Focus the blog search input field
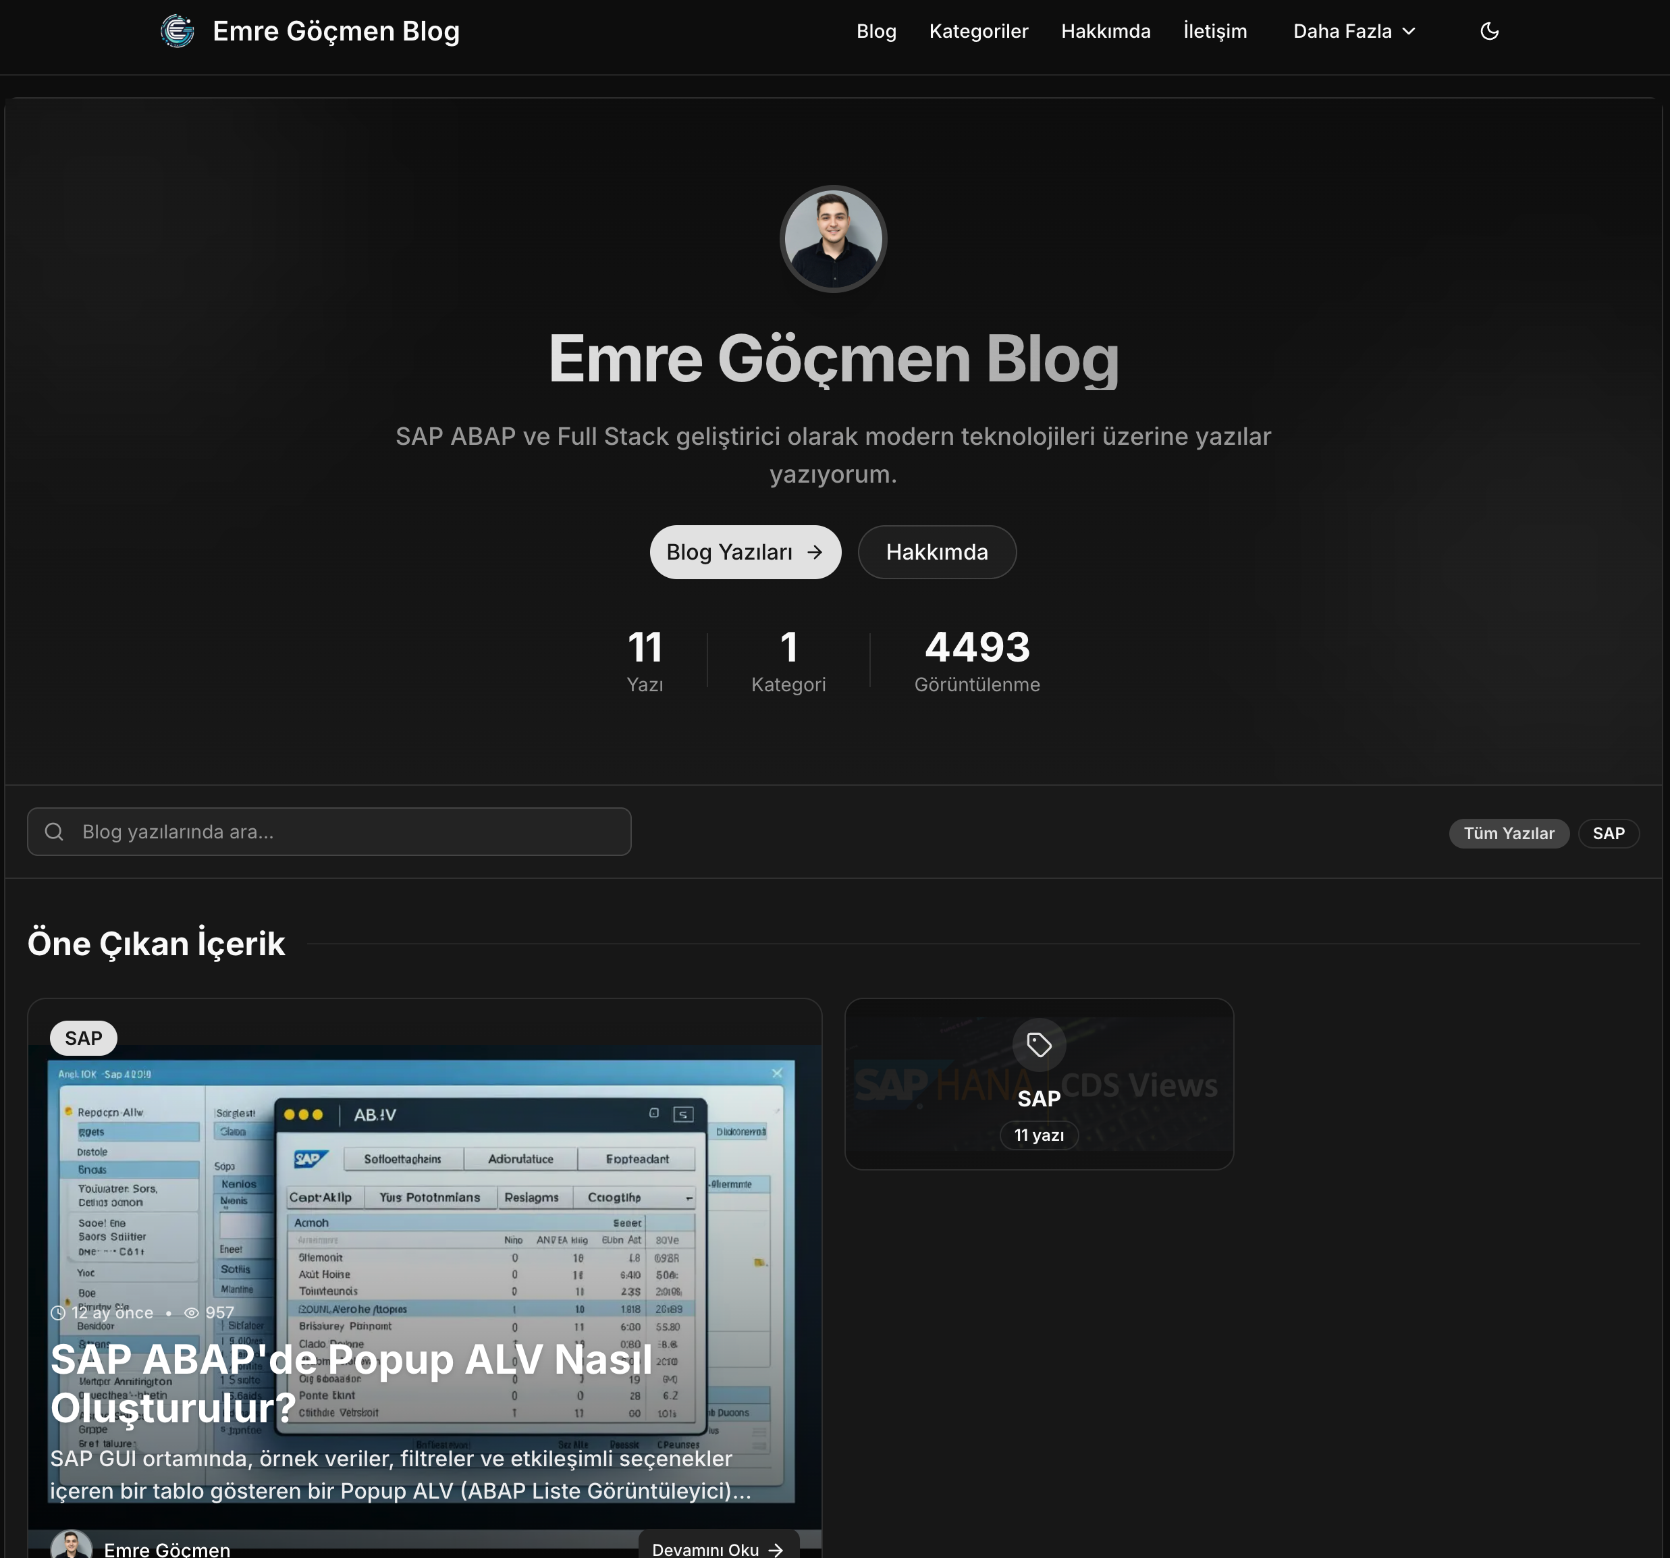This screenshot has width=1670, height=1558. (x=329, y=832)
